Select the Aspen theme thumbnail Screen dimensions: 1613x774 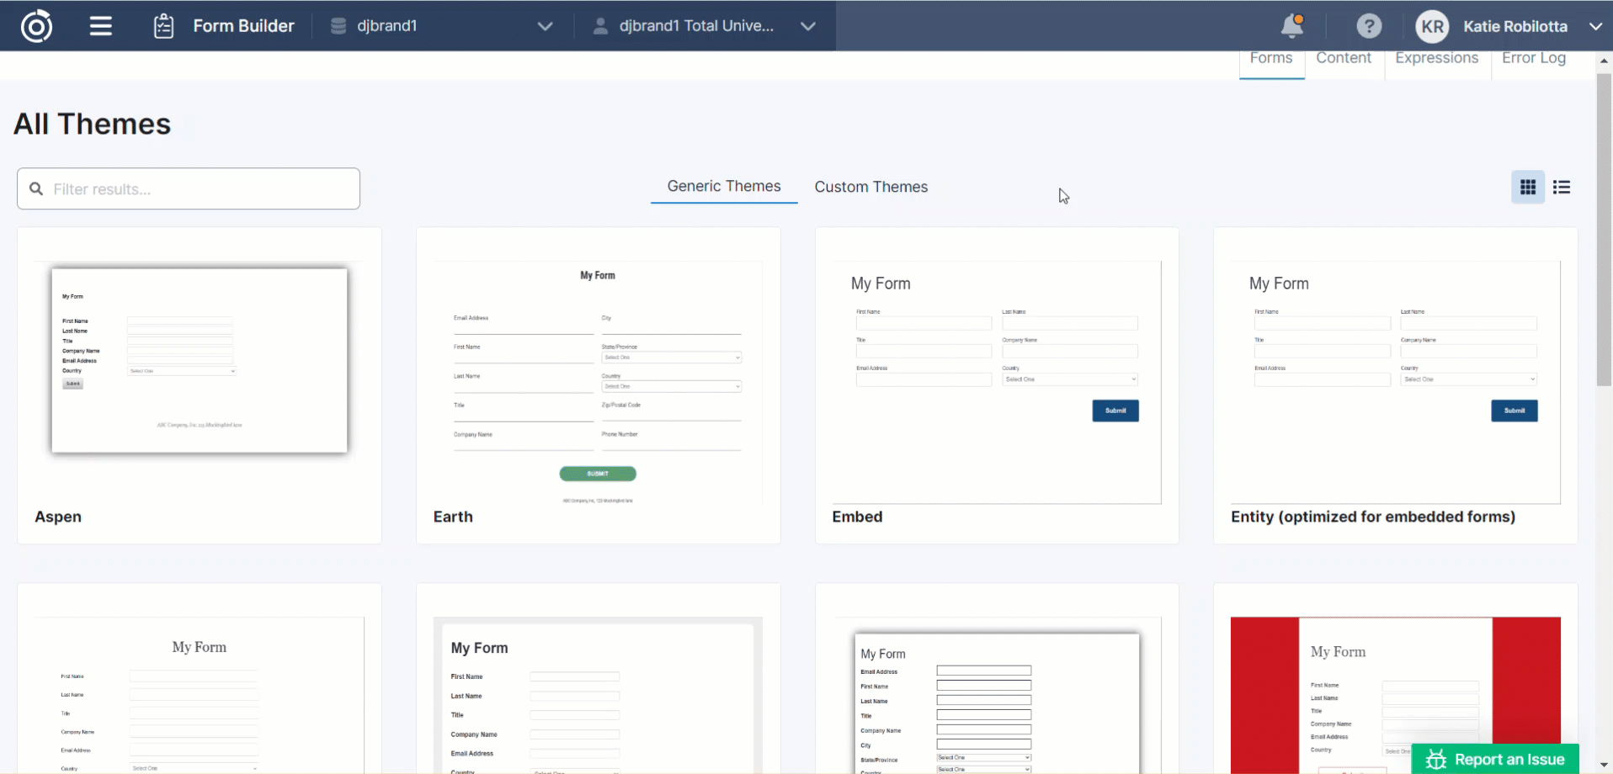click(200, 362)
